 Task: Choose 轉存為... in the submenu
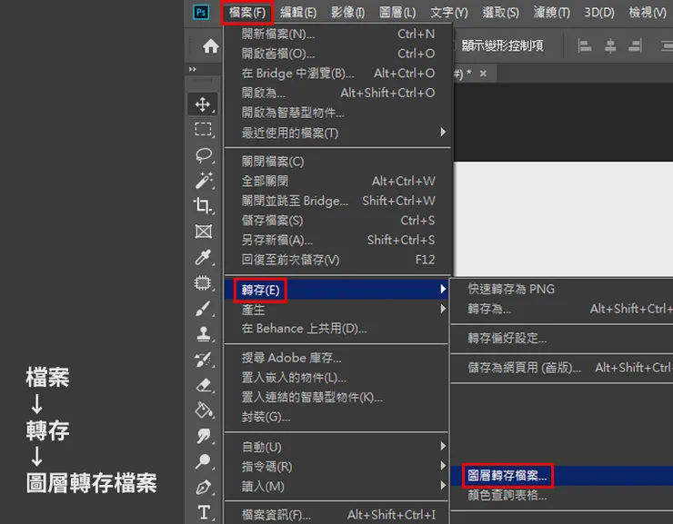562,309
